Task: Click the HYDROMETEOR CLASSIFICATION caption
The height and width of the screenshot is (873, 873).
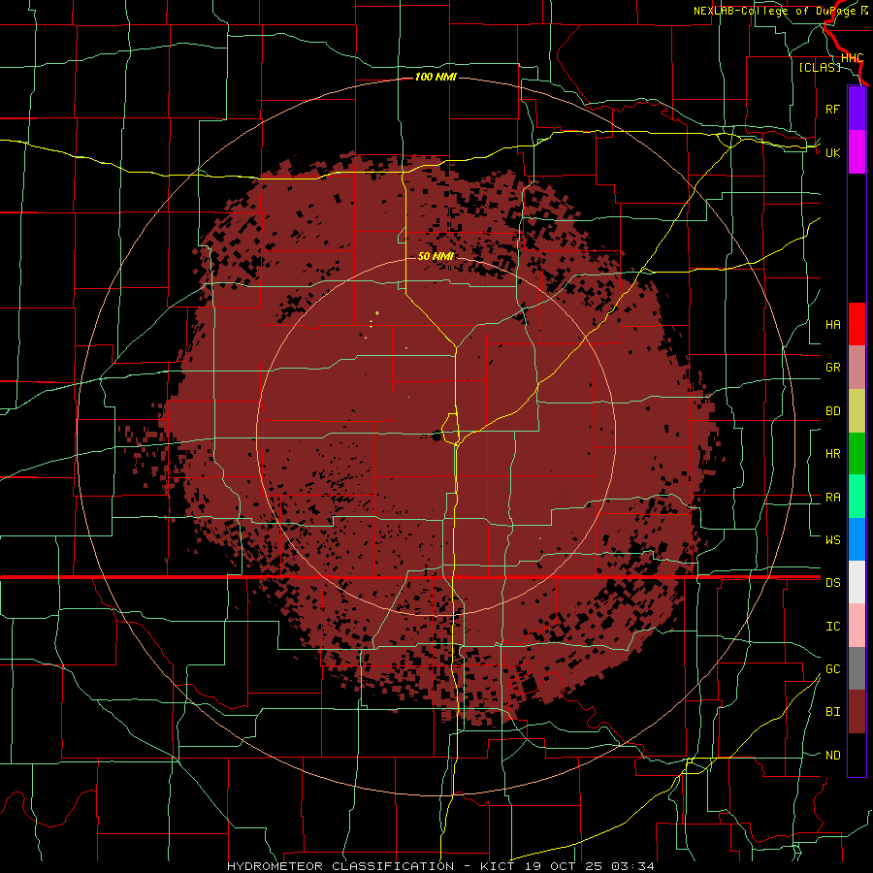Action: click(x=340, y=866)
